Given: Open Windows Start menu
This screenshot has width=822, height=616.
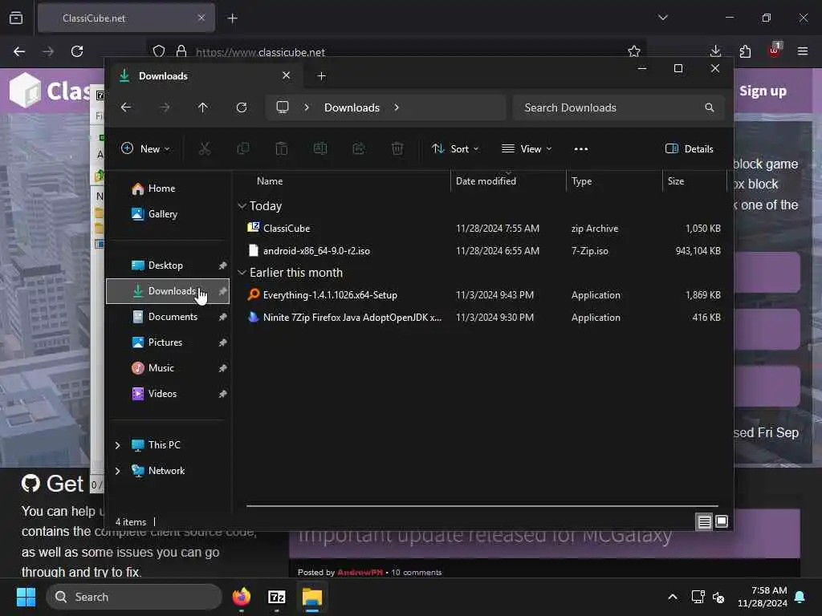Looking at the screenshot, I should point(26,597).
